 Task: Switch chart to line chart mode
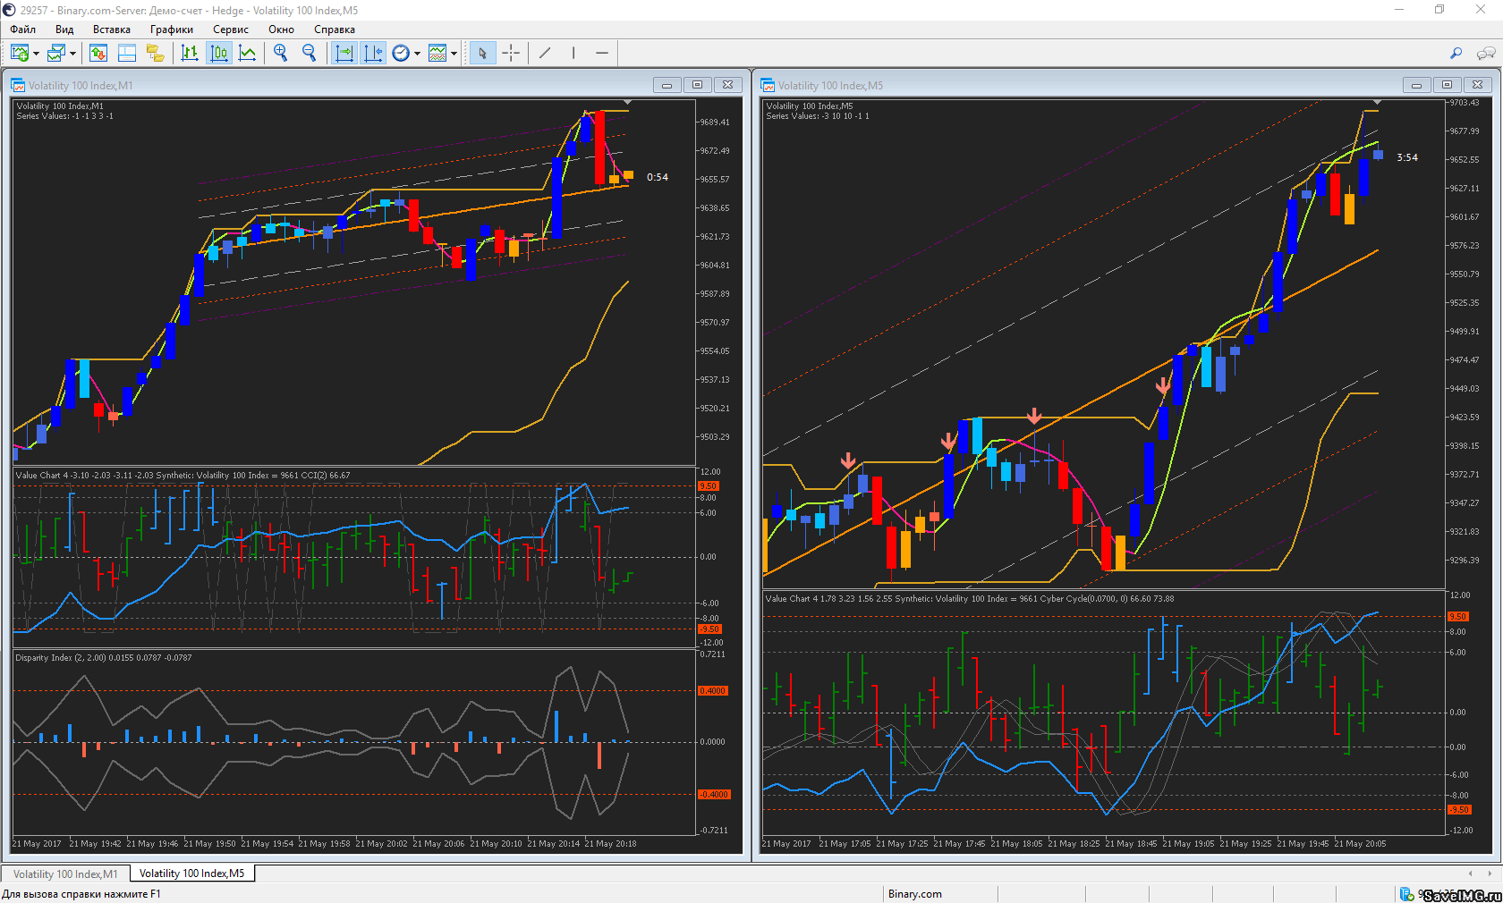248,54
